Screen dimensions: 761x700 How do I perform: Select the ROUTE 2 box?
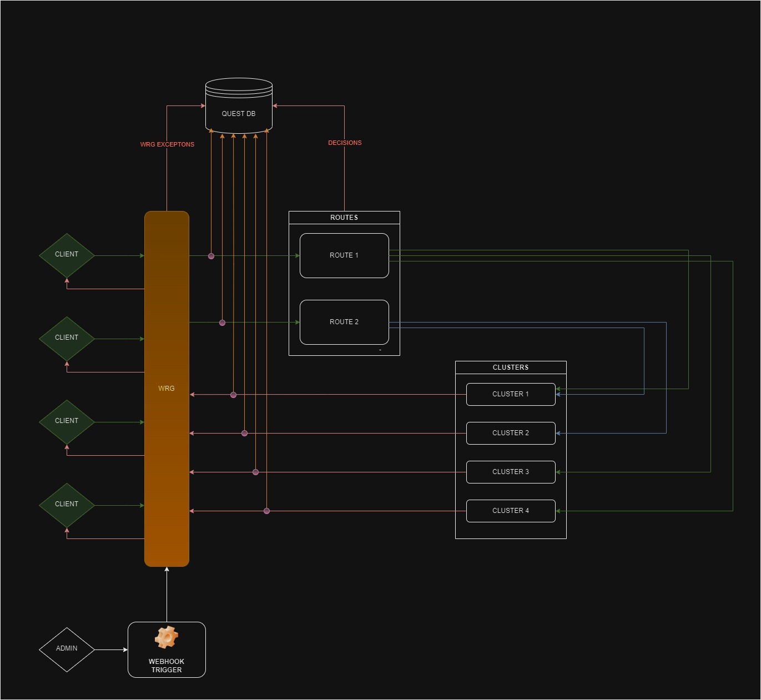coord(344,322)
